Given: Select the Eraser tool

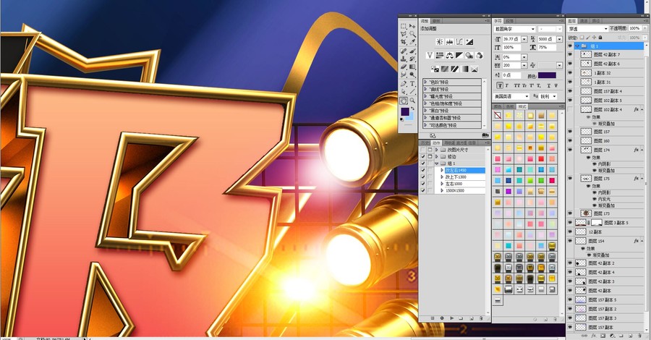Looking at the screenshot, I should pyautogui.click(x=404, y=67).
